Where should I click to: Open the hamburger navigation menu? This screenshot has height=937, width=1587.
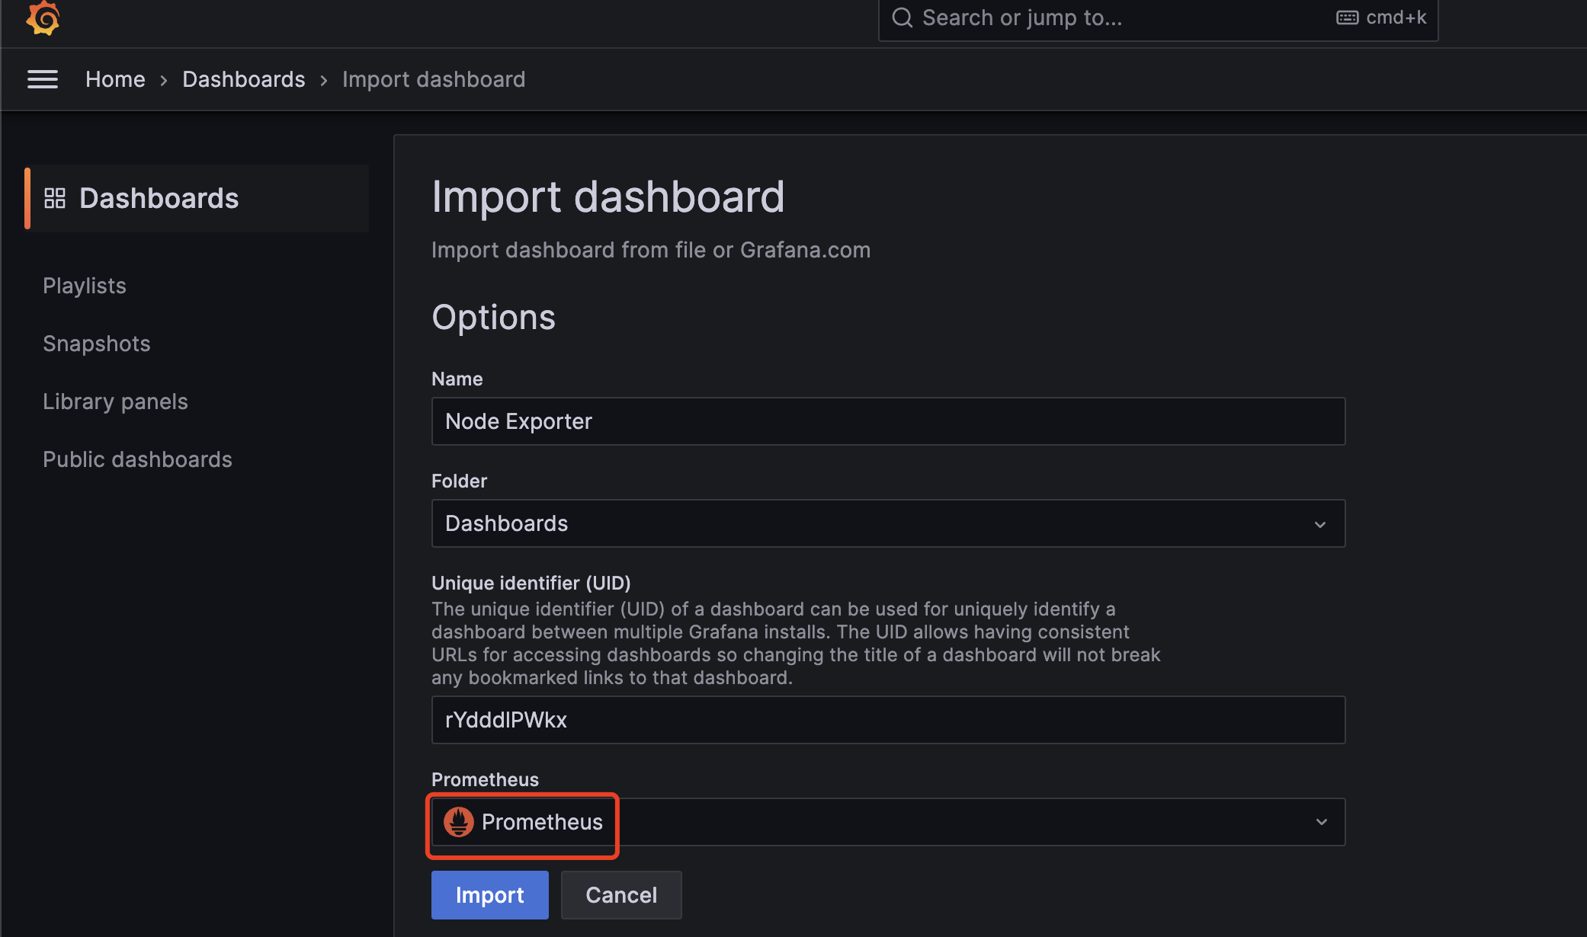pyautogui.click(x=43, y=79)
